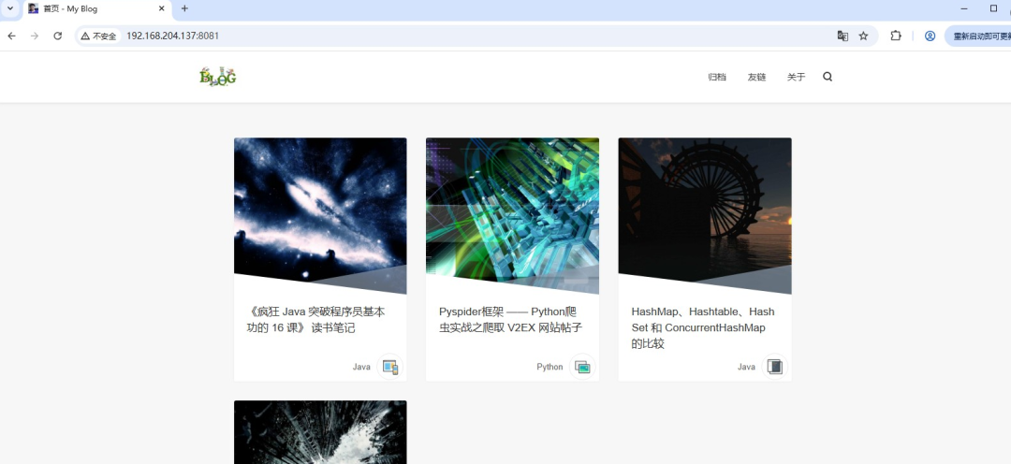1011x464 pixels.
Task: Open a new tab with the plus button
Action: pyautogui.click(x=184, y=9)
